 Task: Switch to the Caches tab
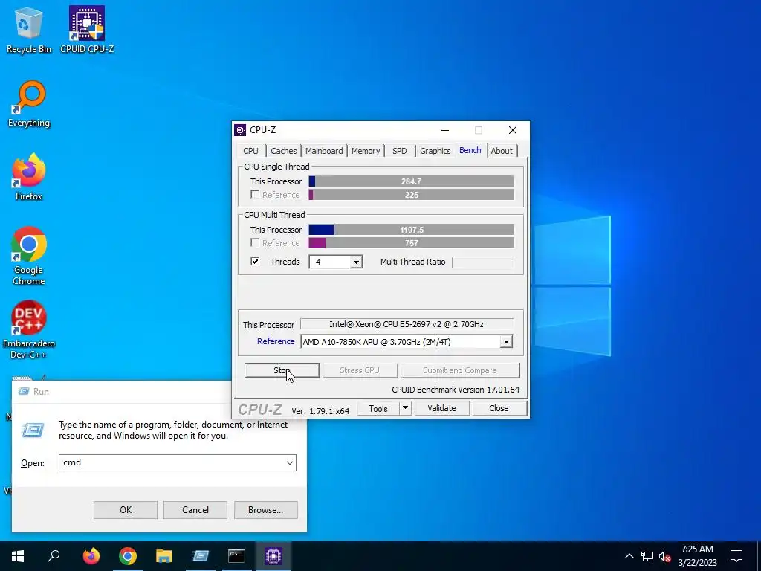pos(284,151)
